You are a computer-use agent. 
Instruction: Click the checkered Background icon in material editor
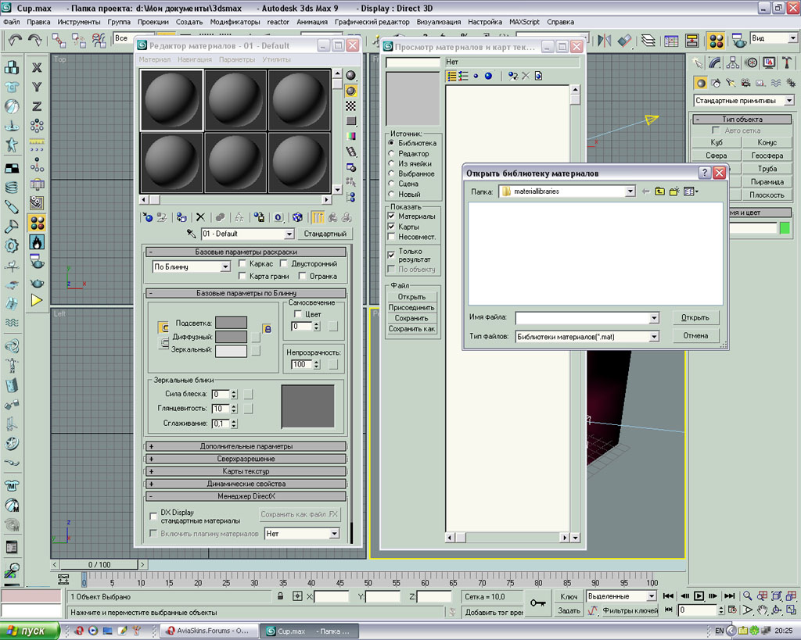[x=351, y=105]
